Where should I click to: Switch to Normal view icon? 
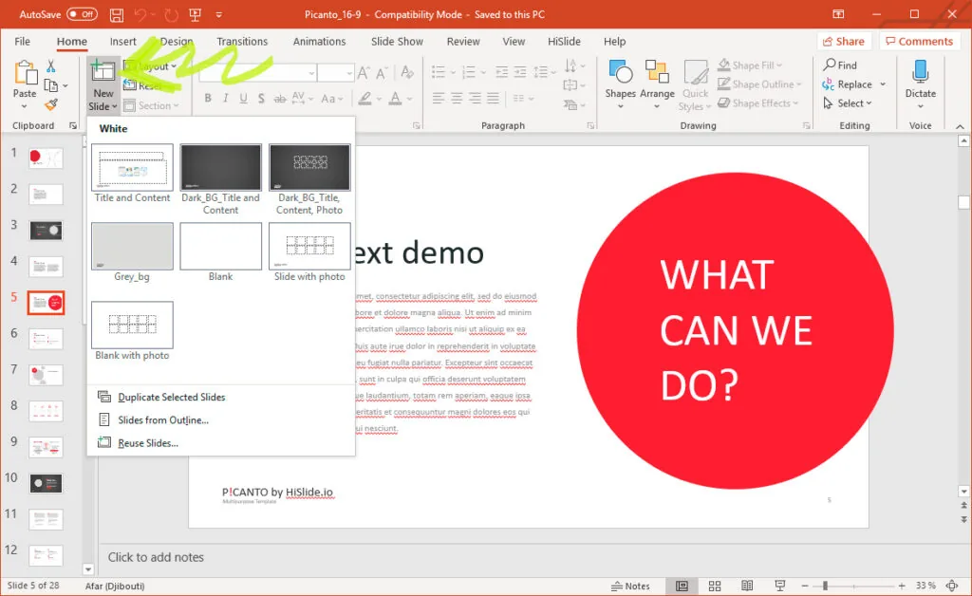click(x=682, y=586)
